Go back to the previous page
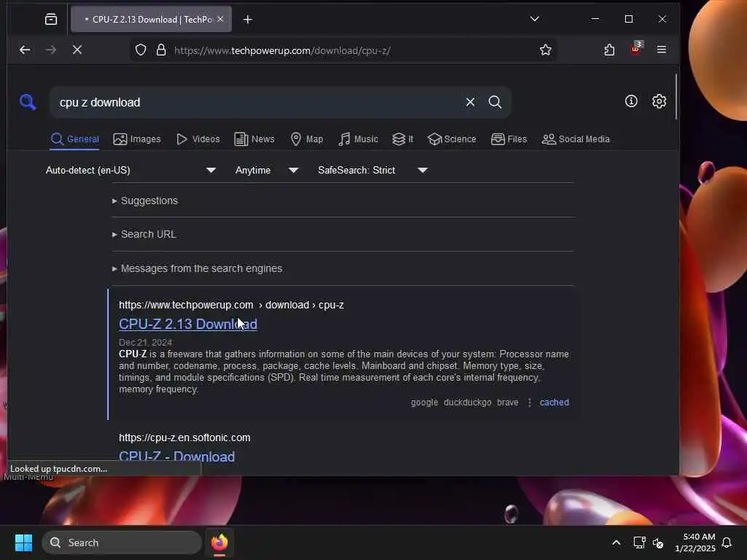 pos(25,50)
